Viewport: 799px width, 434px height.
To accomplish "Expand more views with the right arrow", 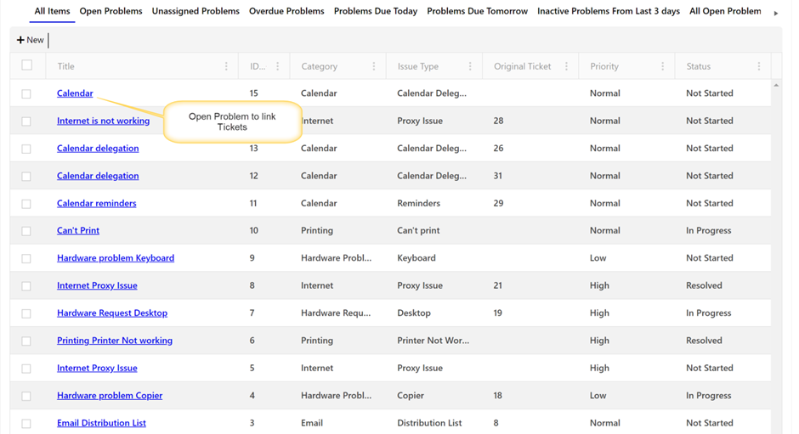I will click(x=775, y=13).
